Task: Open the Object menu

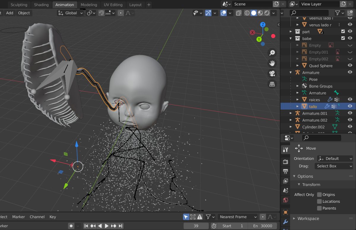Action: coord(24,13)
